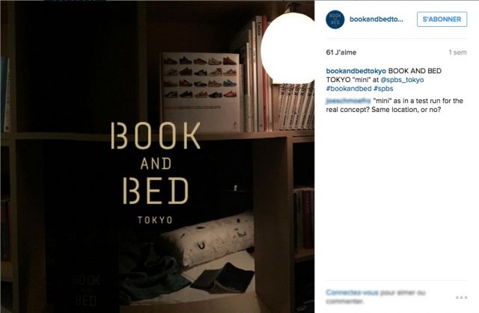Viewport: 479px width, 313px height.
Task: Visit the @spbs_tokyo mention
Action: tap(402, 80)
